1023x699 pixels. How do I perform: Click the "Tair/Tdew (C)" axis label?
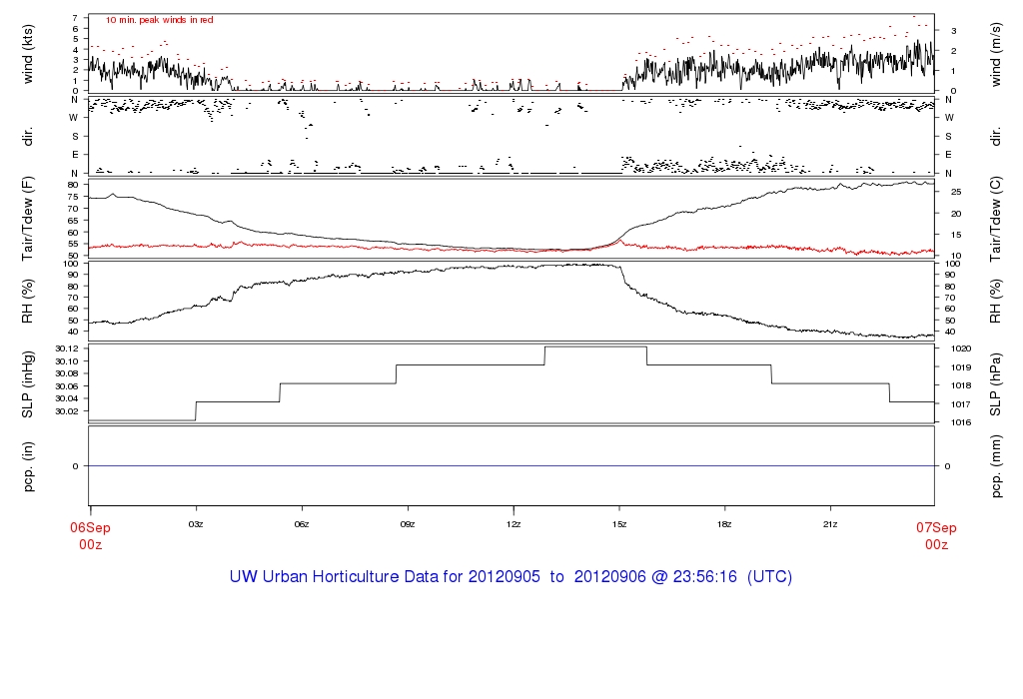995,219
